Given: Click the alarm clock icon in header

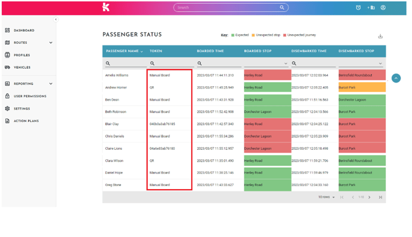Looking at the screenshot, I should coord(358,8).
